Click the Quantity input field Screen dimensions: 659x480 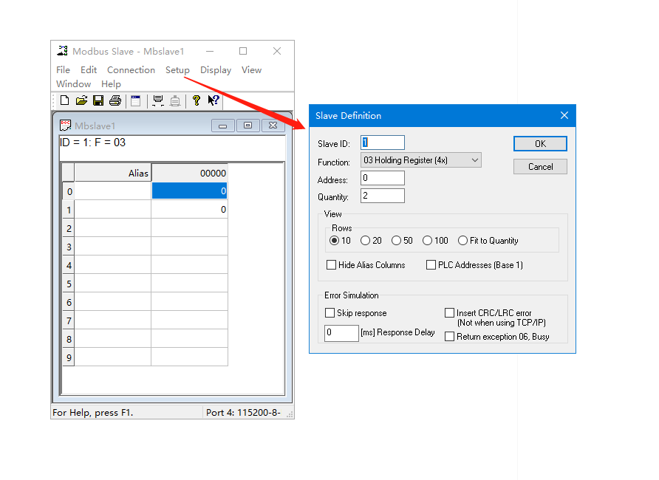383,196
